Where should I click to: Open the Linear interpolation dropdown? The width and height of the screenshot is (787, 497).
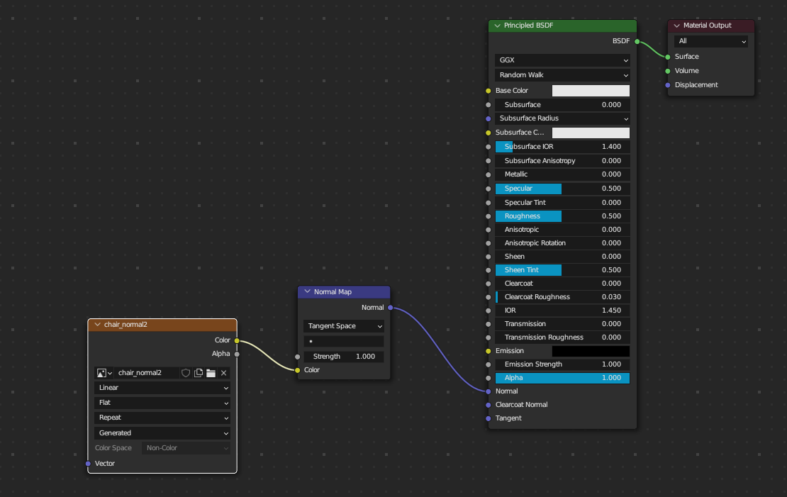click(x=162, y=388)
